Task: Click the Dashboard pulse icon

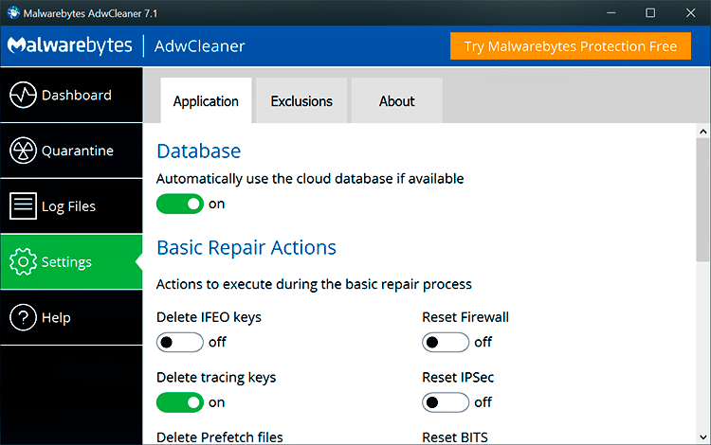Action: click(23, 95)
